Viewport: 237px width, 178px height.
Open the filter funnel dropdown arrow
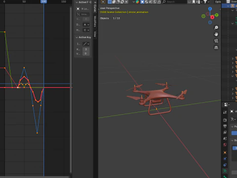(208, 2)
